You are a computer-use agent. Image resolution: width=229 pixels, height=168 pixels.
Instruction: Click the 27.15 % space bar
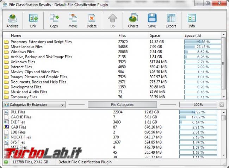coord(203,47)
